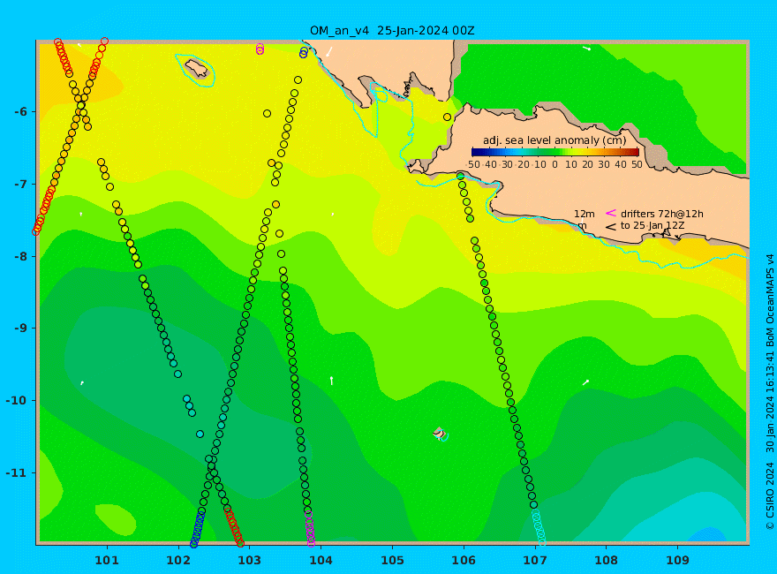Click the lone circle marker in Sunda Strait

[x=447, y=117]
